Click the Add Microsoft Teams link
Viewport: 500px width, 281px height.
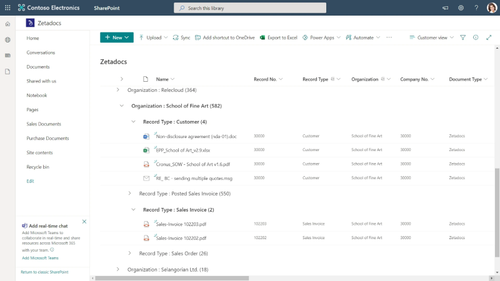coord(40,258)
